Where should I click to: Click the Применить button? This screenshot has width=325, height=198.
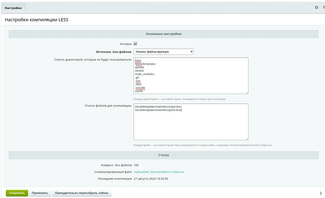[x=40, y=193]
